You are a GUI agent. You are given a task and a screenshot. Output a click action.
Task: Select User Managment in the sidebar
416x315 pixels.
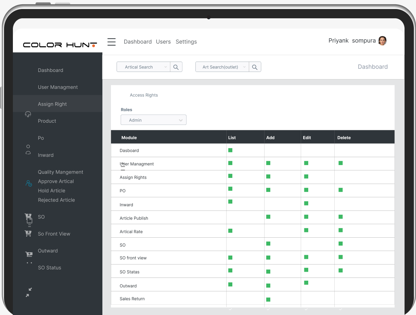(58, 87)
